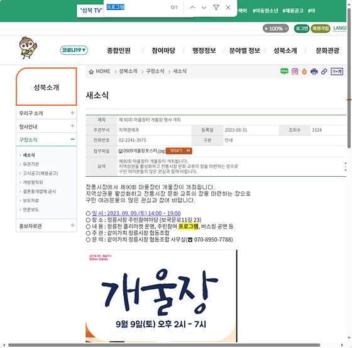The image size is (352, 348).
Task: Click the vertical page scrollbar thumb
Action: click(349, 79)
